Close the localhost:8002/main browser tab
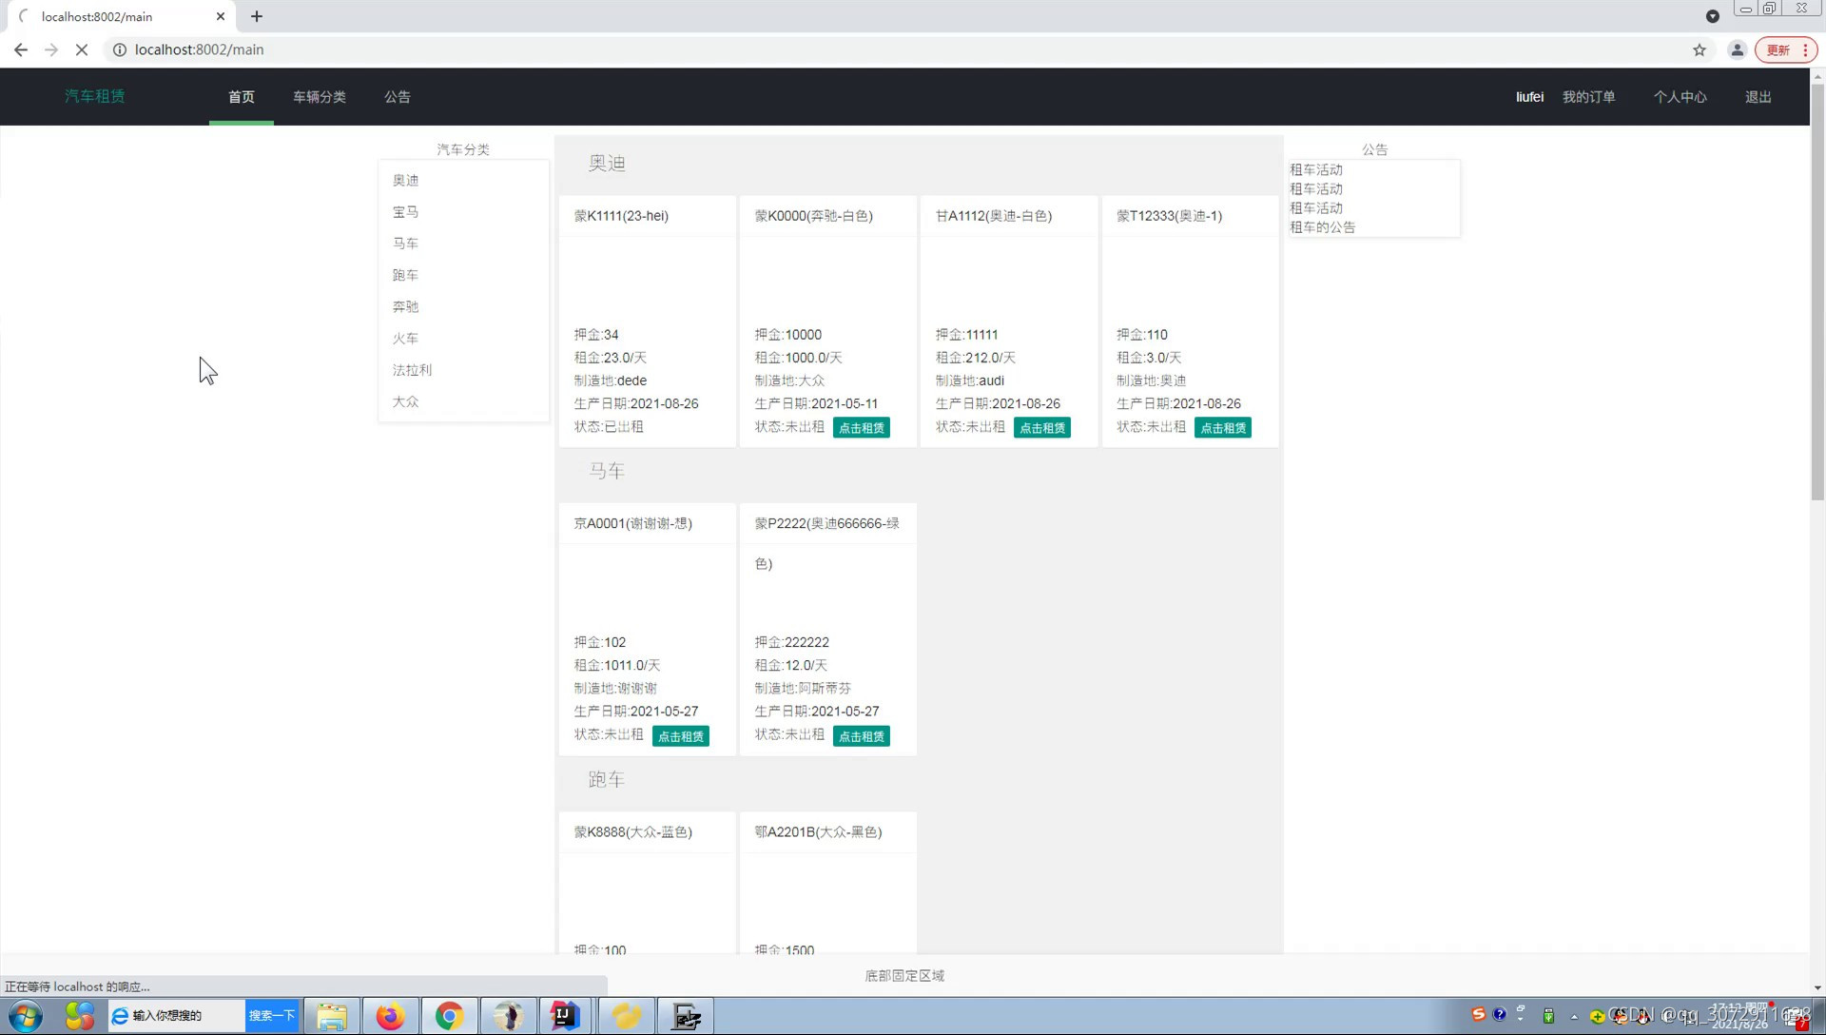The width and height of the screenshot is (1826, 1035). (221, 16)
